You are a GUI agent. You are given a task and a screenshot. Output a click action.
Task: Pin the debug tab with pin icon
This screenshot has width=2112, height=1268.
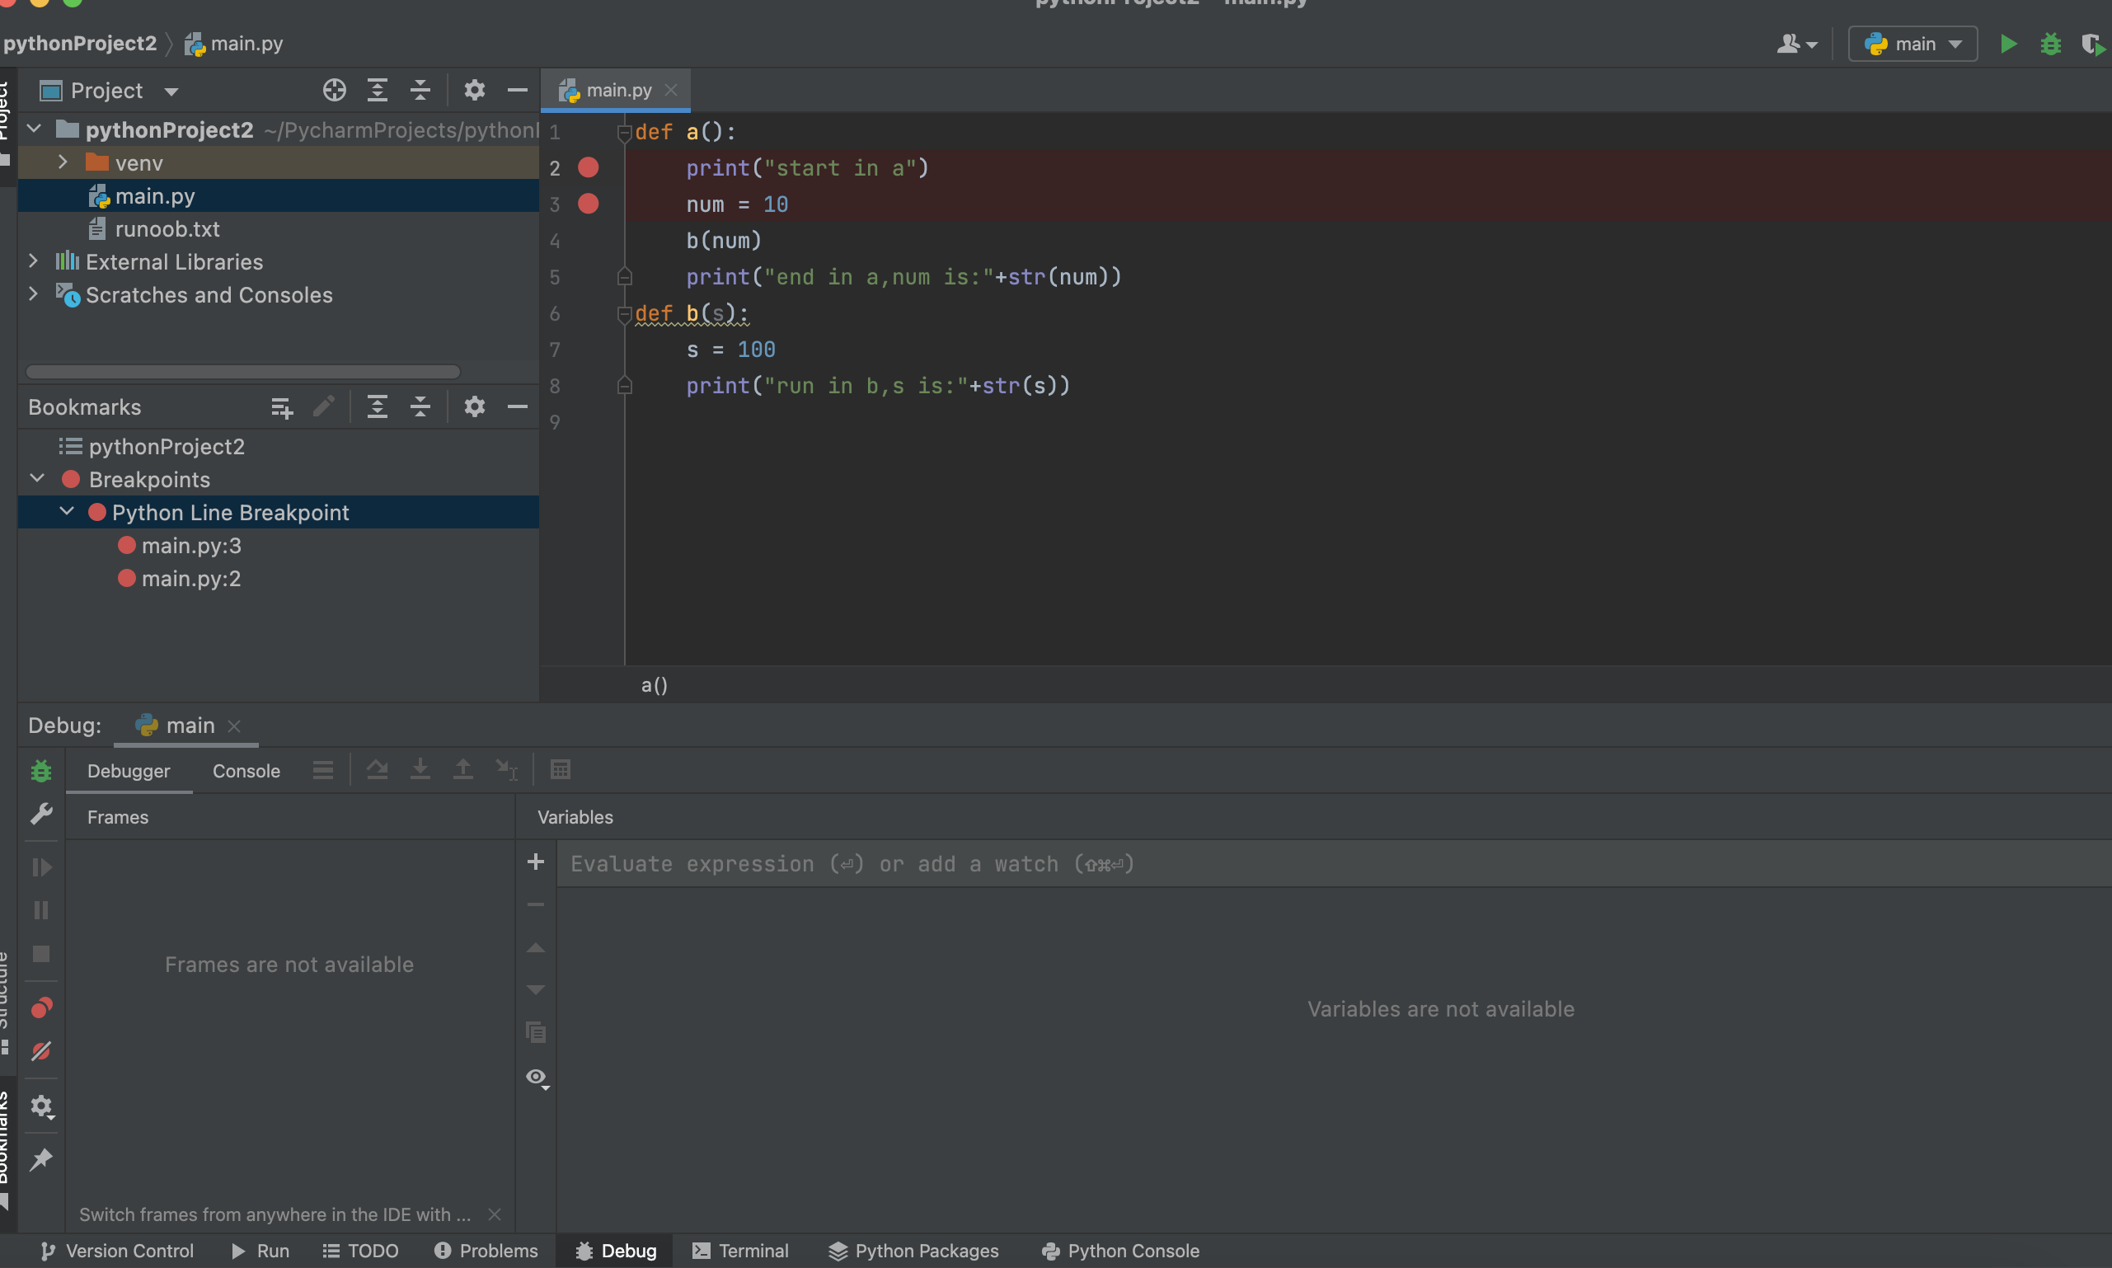tap(41, 1159)
